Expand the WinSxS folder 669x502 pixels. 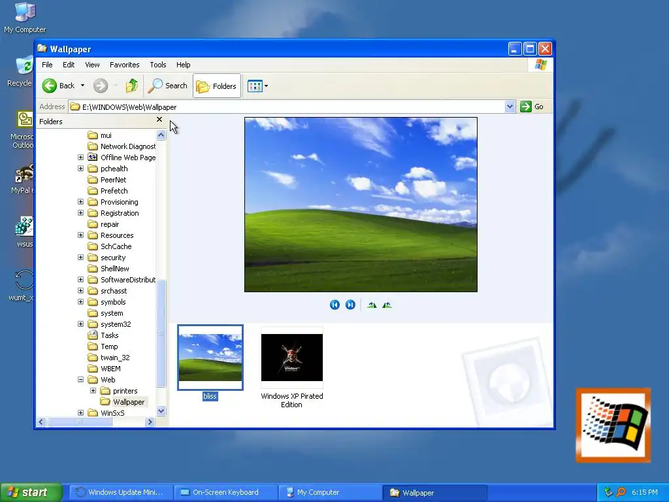80,413
